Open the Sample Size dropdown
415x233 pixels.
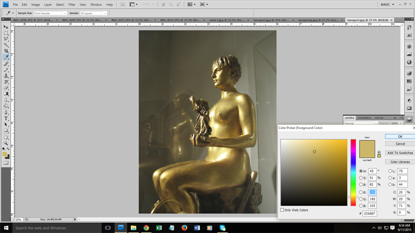50,13
